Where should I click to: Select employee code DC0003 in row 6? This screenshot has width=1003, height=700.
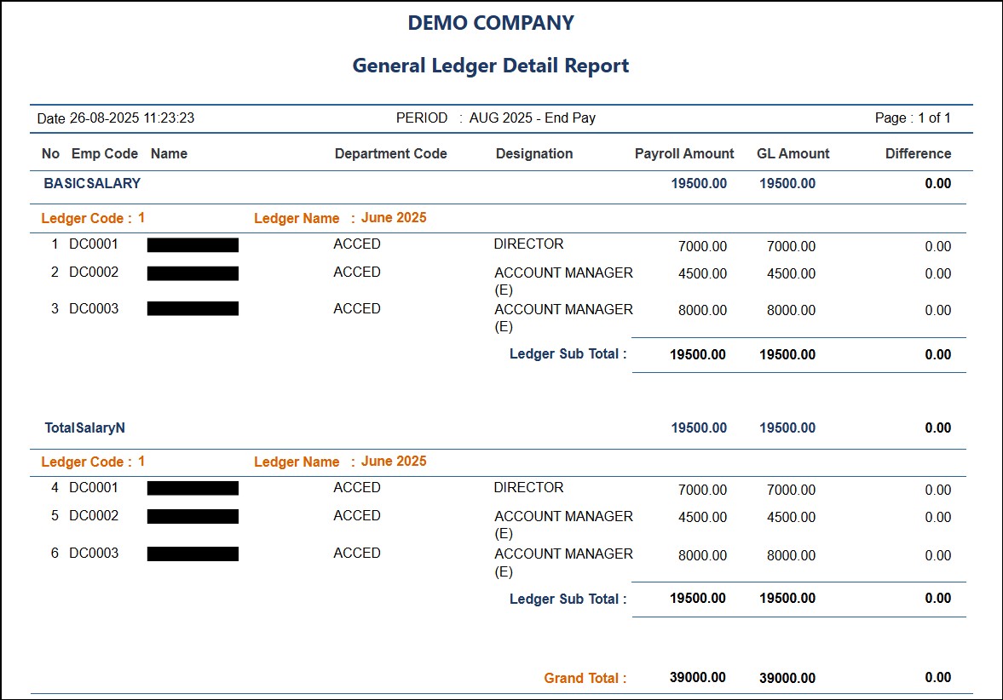[x=94, y=554]
